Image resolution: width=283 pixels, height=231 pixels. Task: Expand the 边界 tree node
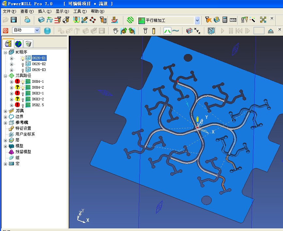(6, 117)
